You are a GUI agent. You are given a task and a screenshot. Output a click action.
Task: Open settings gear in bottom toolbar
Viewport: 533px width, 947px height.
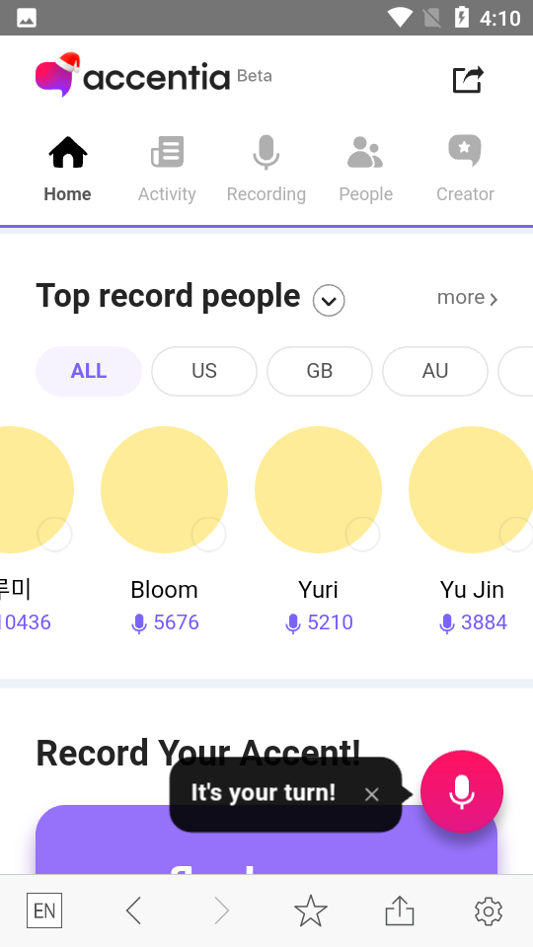489,911
